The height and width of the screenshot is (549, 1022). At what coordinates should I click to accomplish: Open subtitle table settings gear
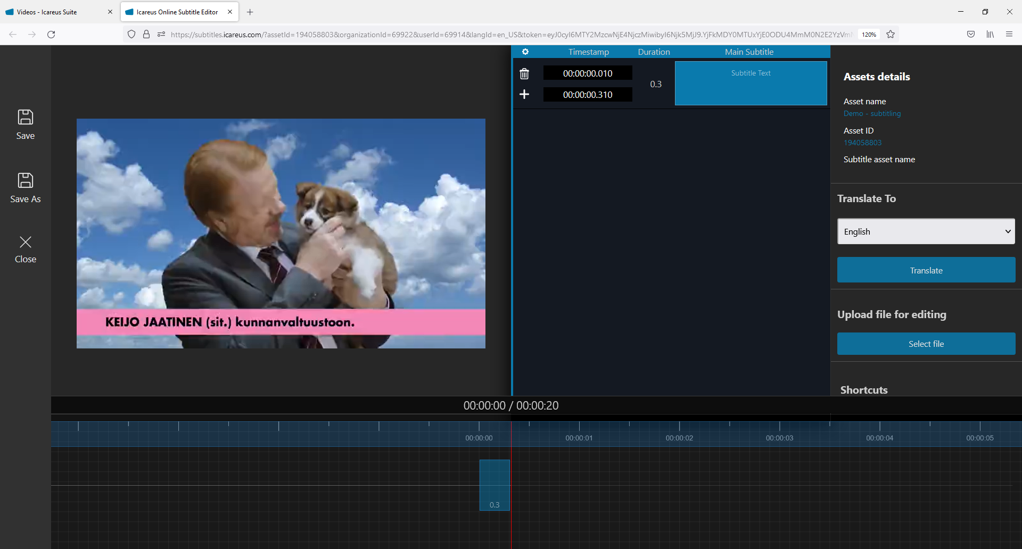pyautogui.click(x=525, y=52)
